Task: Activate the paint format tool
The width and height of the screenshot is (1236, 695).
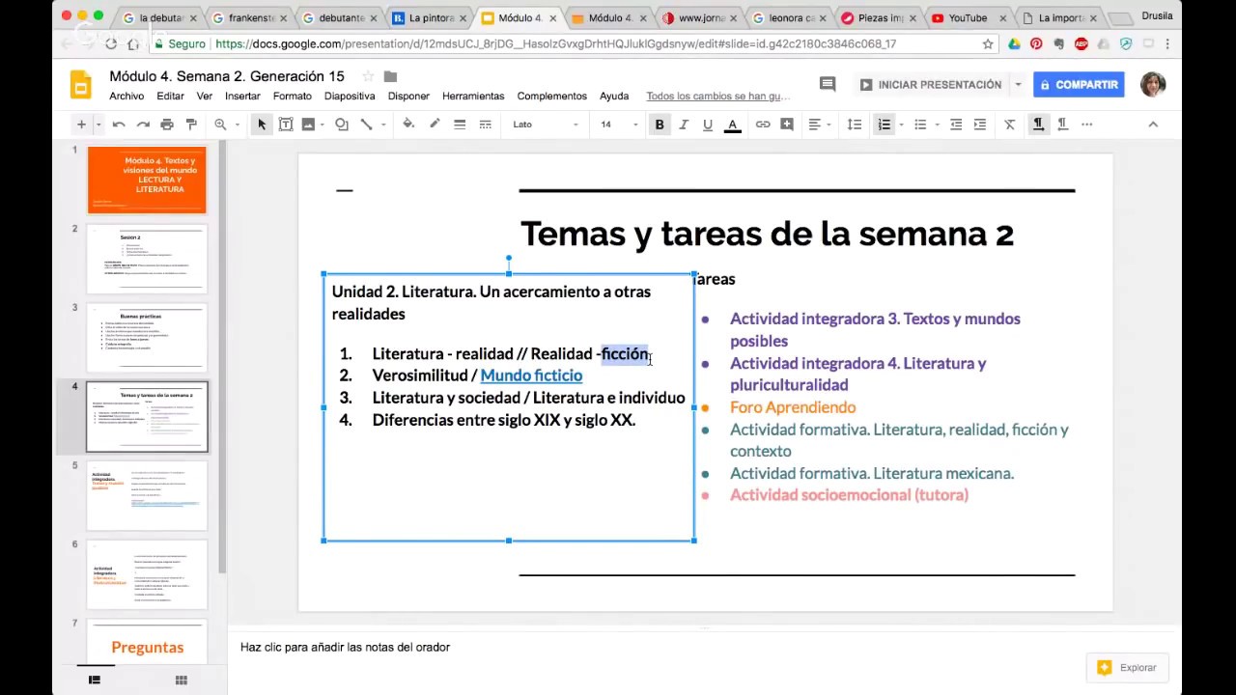Action: pyautogui.click(x=191, y=125)
